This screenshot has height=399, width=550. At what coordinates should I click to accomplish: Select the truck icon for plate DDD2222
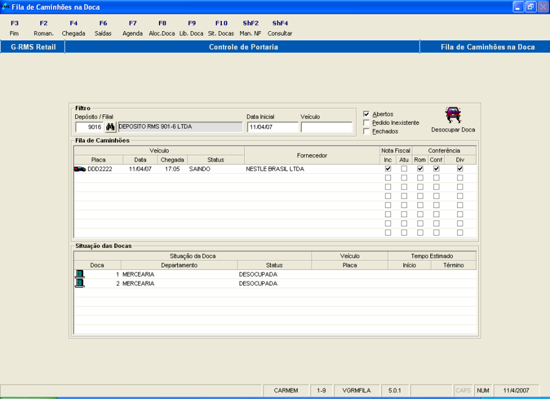tap(80, 169)
